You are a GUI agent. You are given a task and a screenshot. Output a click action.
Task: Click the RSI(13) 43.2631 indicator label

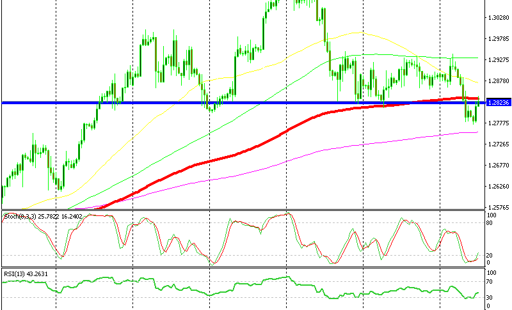pyautogui.click(x=26, y=274)
